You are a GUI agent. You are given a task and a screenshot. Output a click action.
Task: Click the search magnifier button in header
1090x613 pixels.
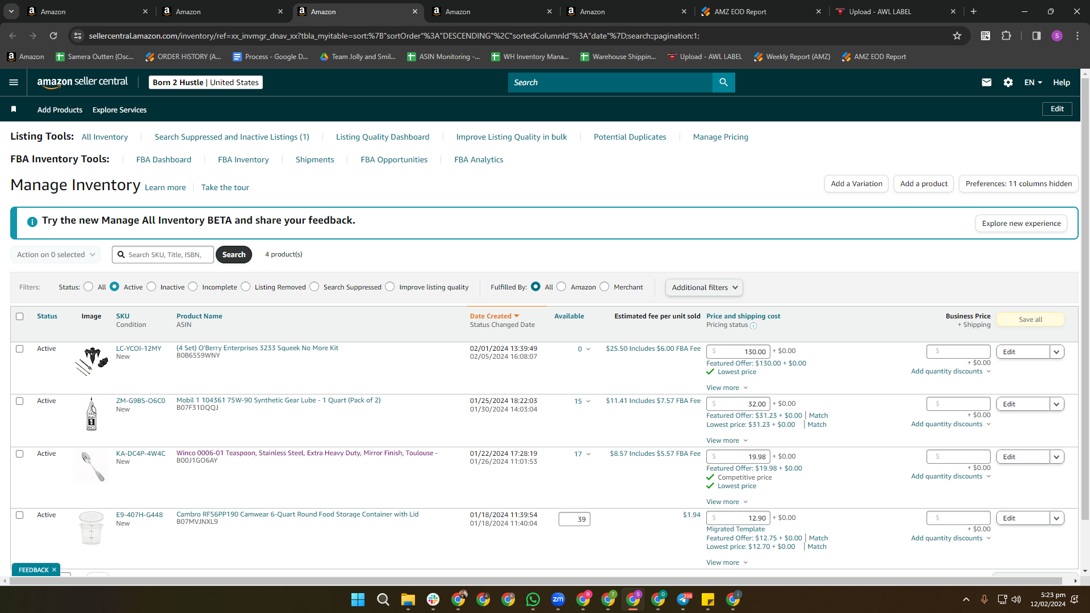(723, 82)
